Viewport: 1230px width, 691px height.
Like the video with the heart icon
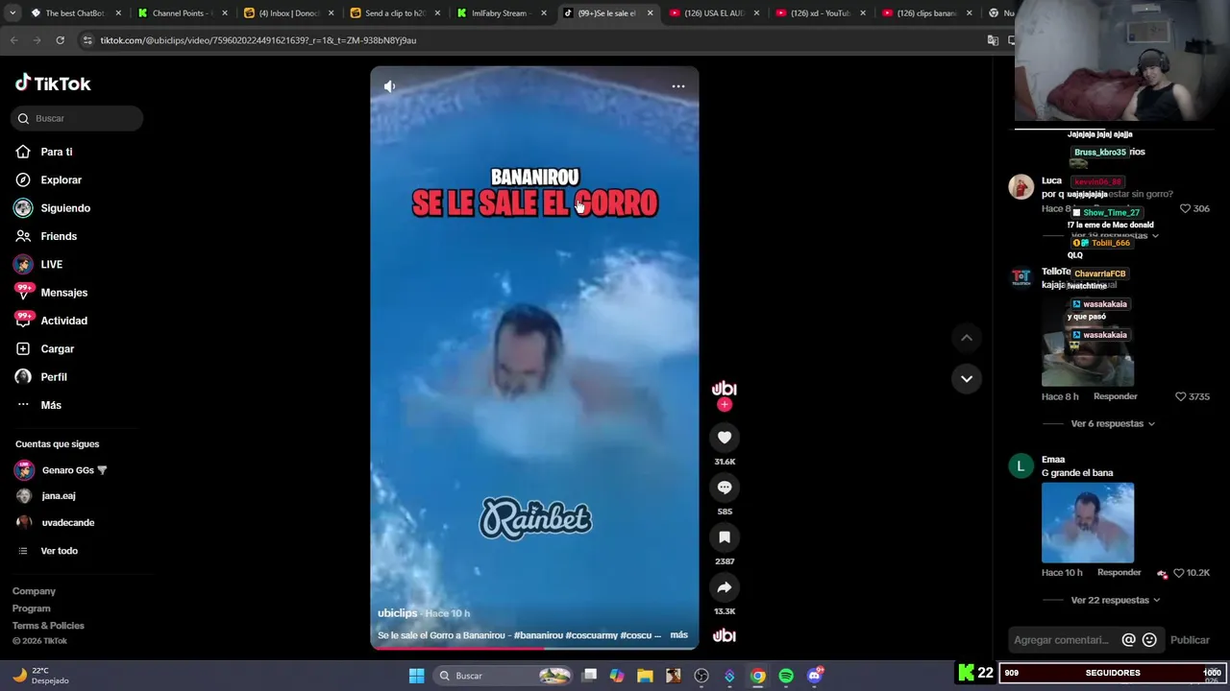tap(725, 438)
